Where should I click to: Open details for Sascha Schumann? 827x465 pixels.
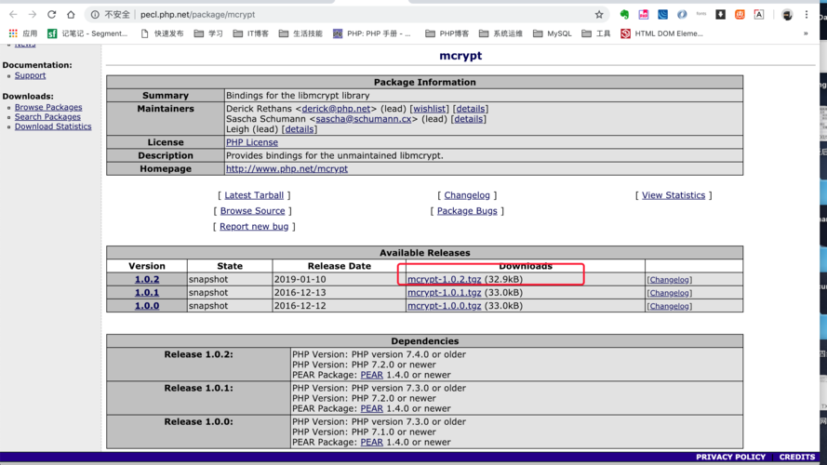pyautogui.click(x=468, y=119)
